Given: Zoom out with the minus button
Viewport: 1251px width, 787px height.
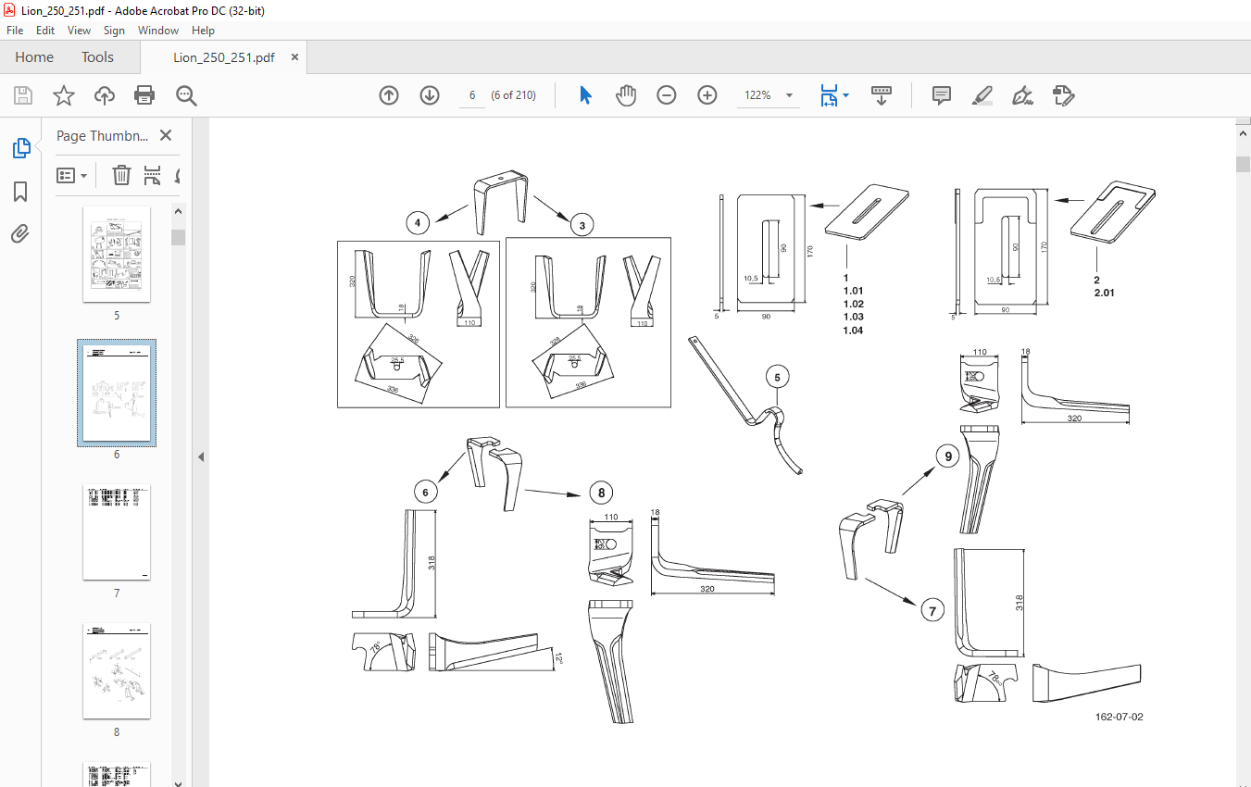Looking at the screenshot, I should point(667,95).
